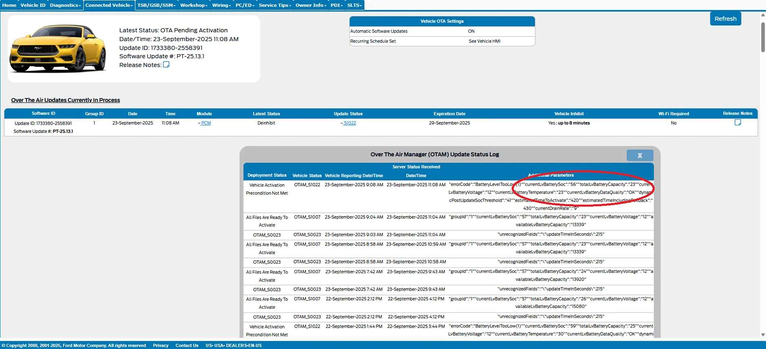Select the '23-September-2025 9:04 AM' reporting time
The width and height of the screenshot is (766, 349).
(x=354, y=217)
